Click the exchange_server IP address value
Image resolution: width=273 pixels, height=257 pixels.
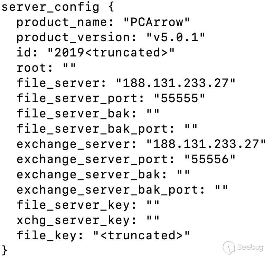click(206, 144)
